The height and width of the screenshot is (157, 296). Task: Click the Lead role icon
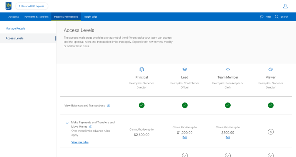click(185, 69)
